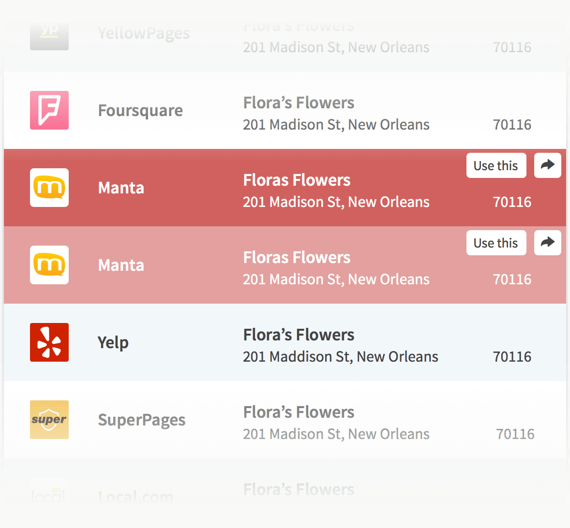The height and width of the screenshot is (528, 570).
Task: Click 'Use this' in the dark red Manta row
Action: point(496,165)
